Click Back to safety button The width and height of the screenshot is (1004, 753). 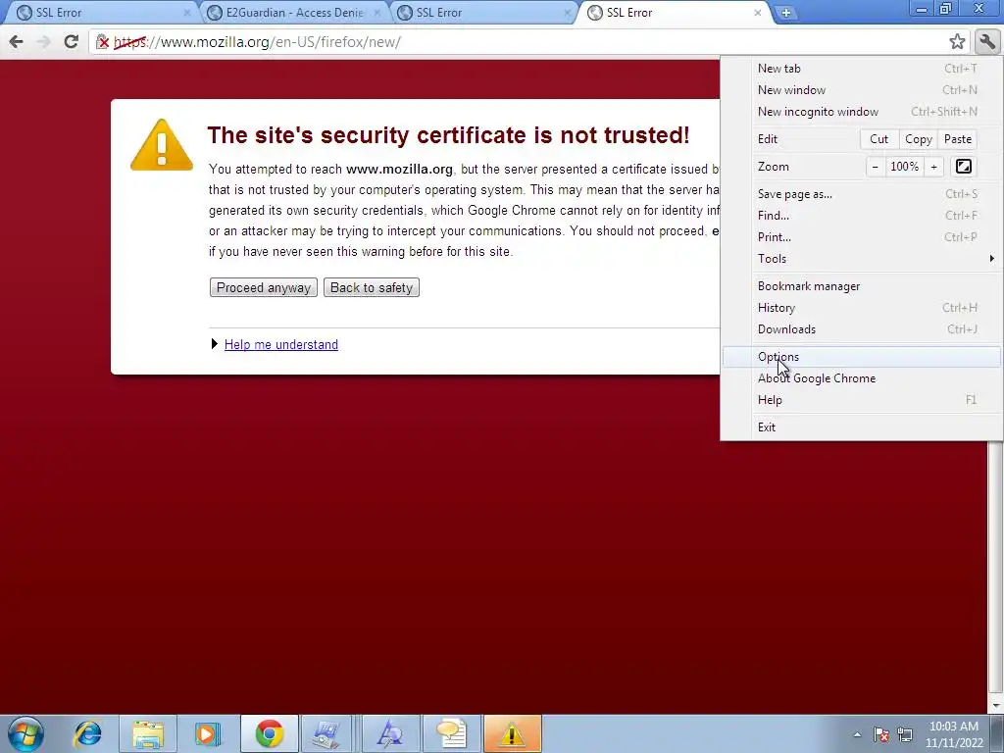pyautogui.click(x=372, y=287)
